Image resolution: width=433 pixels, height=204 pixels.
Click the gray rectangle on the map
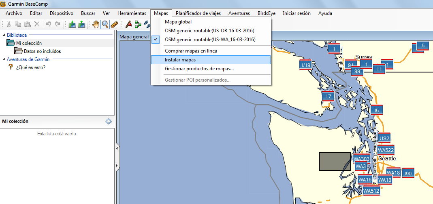coord(335,161)
